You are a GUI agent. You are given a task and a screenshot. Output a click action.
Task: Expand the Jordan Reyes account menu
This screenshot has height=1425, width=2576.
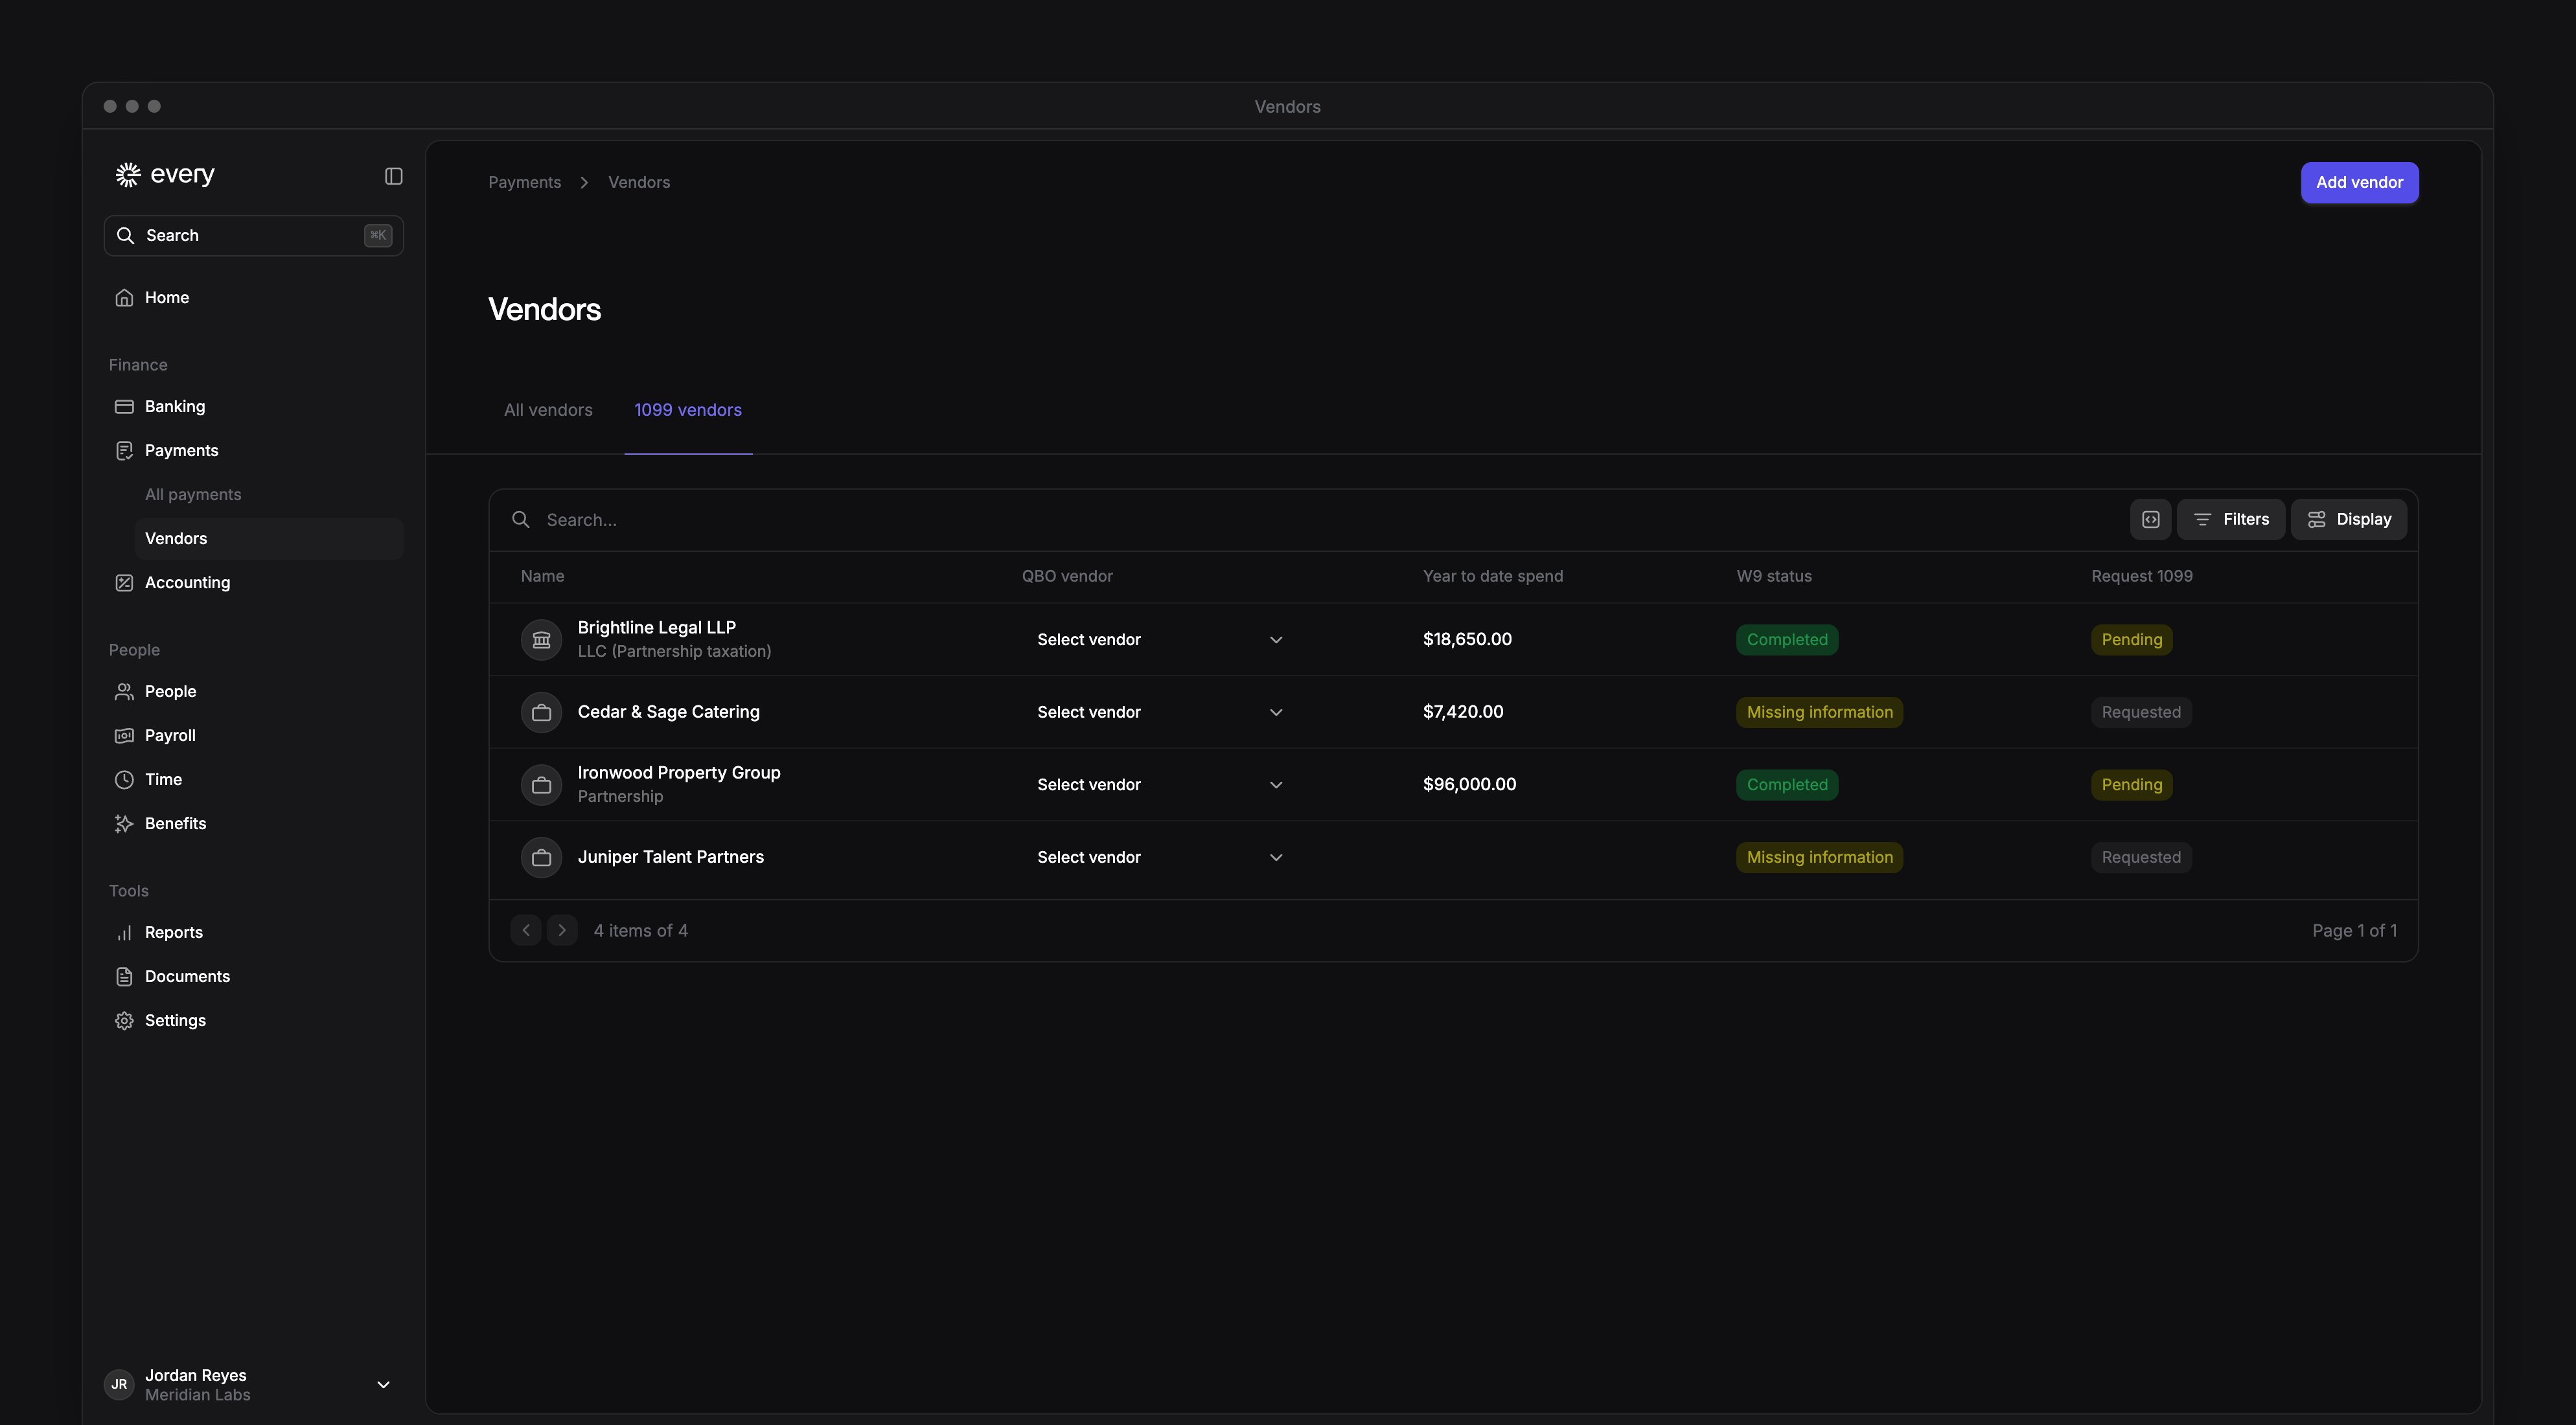[x=383, y=1385]
